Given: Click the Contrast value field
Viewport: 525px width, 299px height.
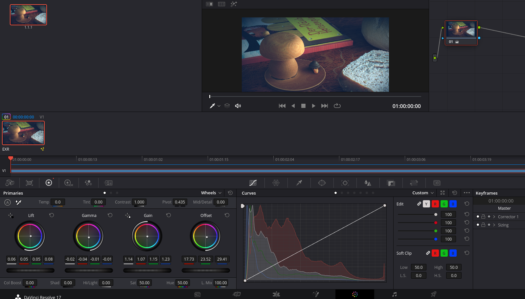Looking at the screenshot, I should 139,202.
